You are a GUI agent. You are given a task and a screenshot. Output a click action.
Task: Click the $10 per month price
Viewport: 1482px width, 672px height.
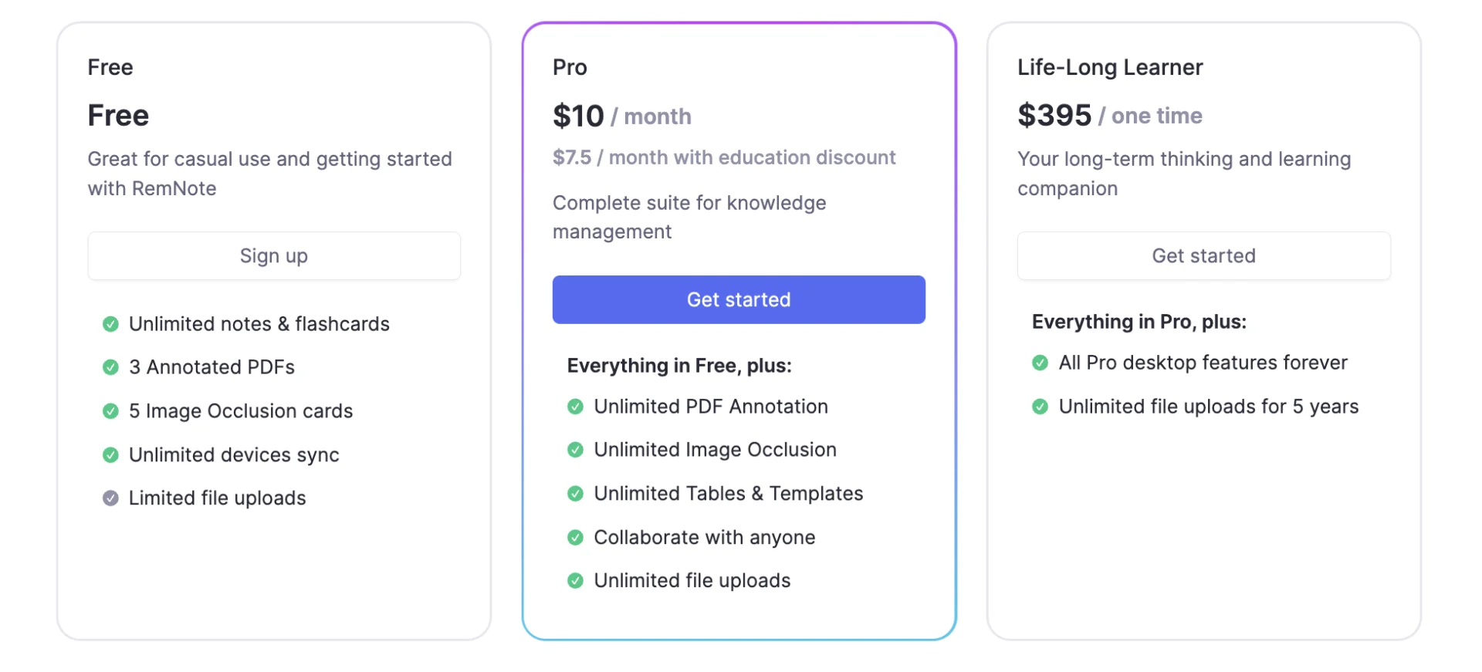[x=621, y=117]
